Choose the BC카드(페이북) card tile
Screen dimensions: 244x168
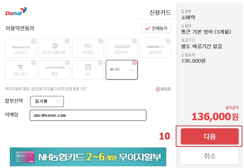pyautogui.click(x=54, y=48)
